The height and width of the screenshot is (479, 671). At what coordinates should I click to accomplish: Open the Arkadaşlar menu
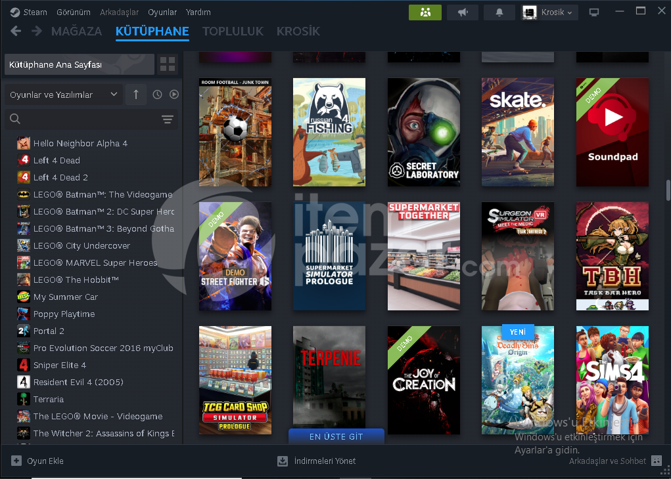pyautogui.click(x=119, y=12)
